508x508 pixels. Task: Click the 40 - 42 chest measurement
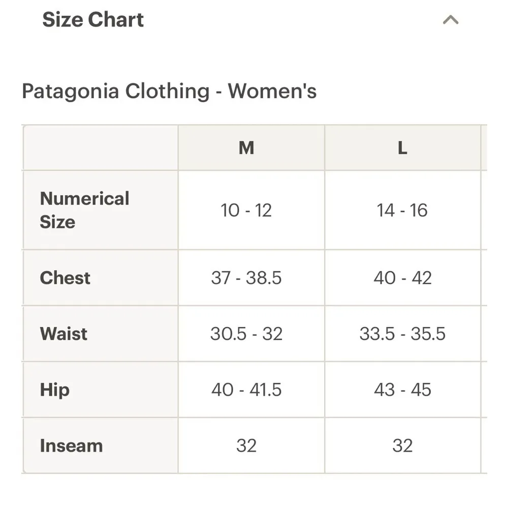pyautogui.click(x=402, y=278)
